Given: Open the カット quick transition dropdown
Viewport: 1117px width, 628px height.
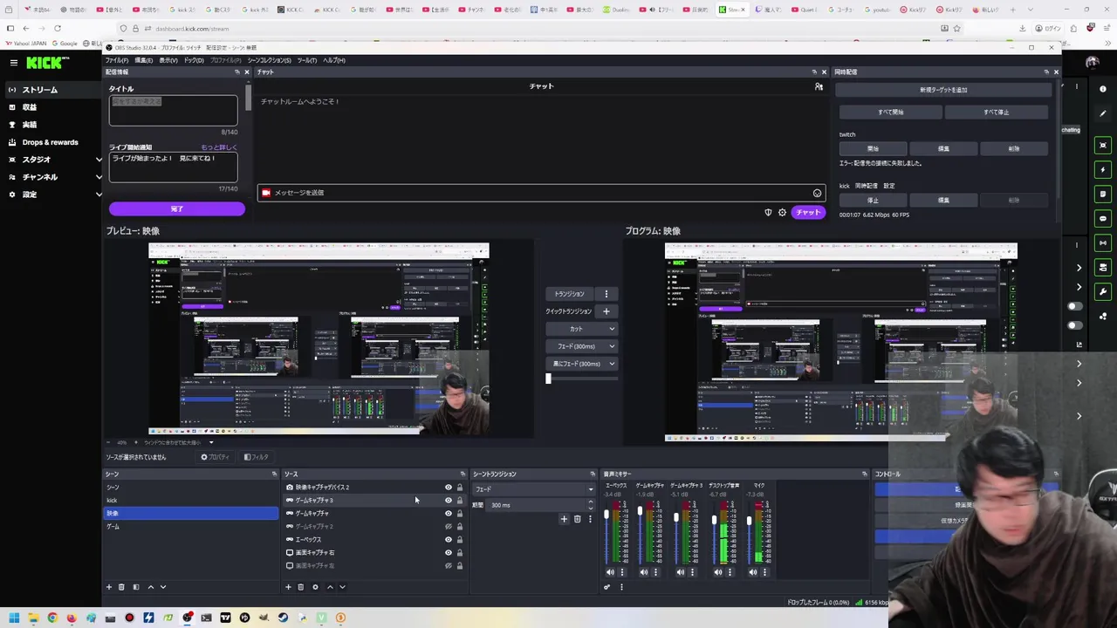Looking at the screenshot, I should click(581, 329).
